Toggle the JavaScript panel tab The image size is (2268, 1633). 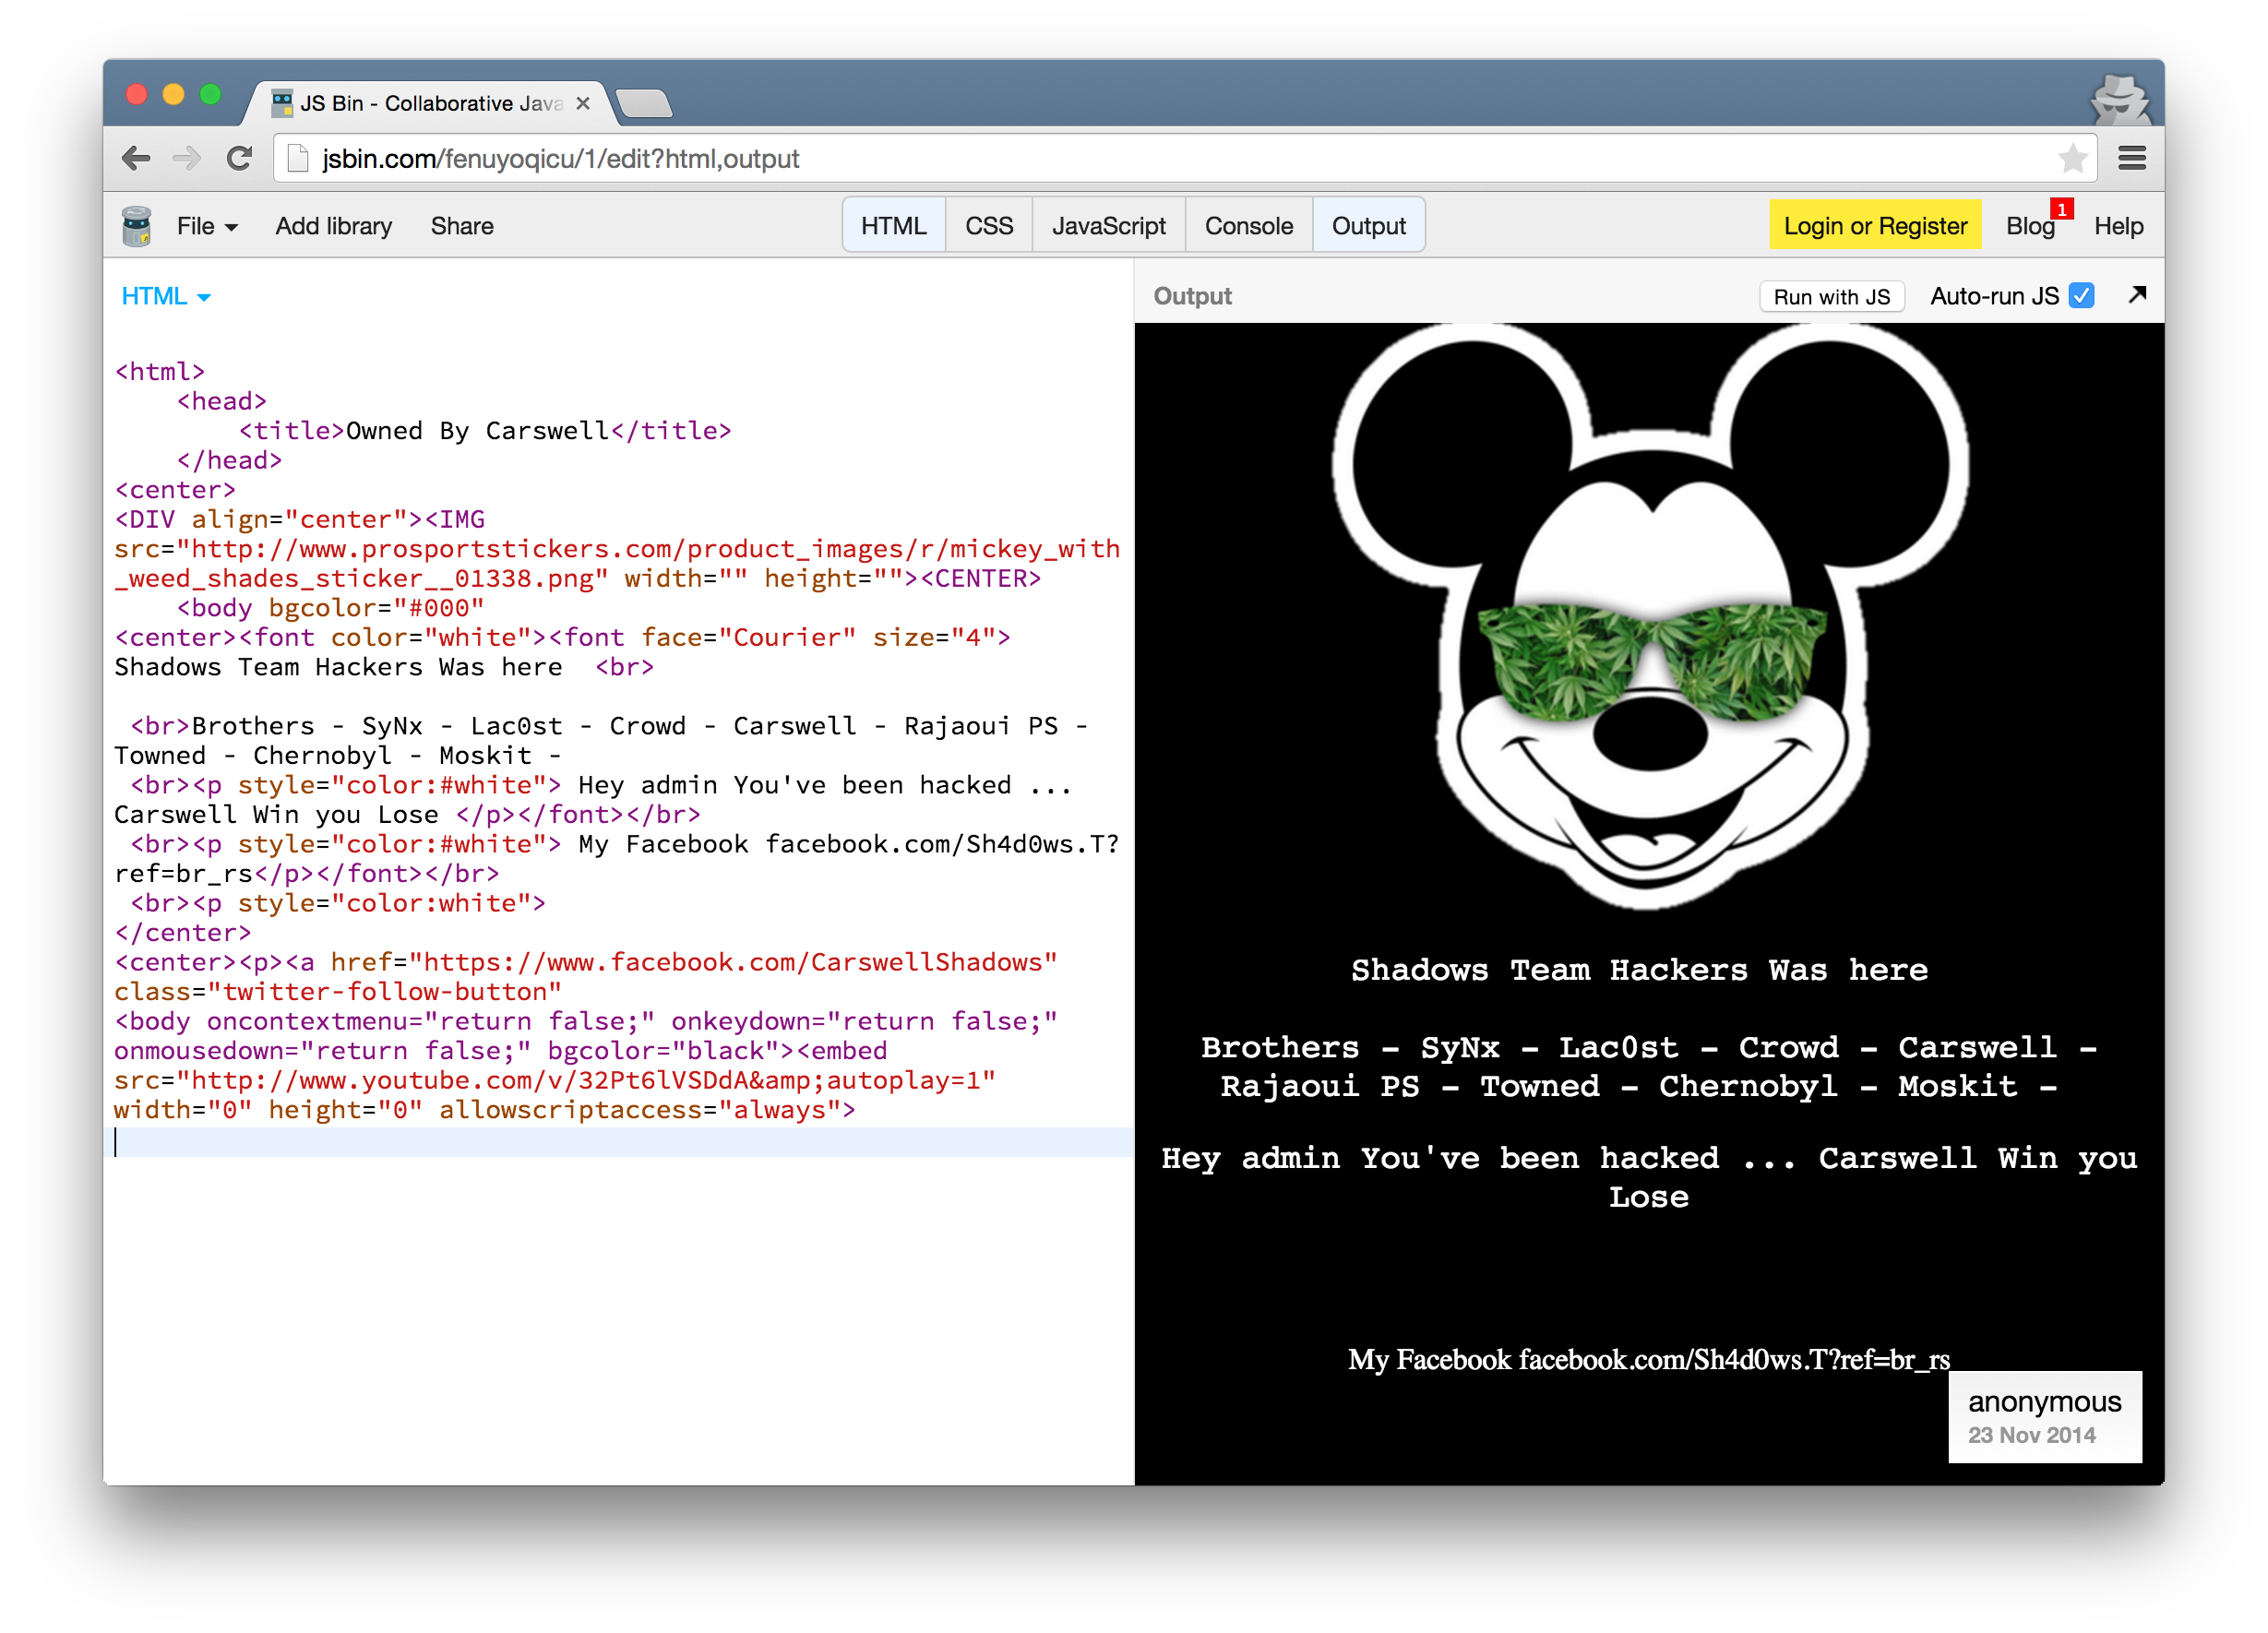click(x=1108, y=226)
